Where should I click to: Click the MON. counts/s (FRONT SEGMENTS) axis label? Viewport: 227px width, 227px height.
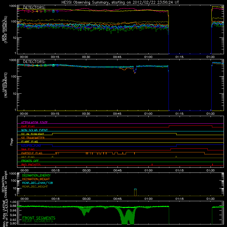pos(5,30)
